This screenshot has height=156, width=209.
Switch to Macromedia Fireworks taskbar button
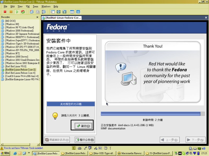click(130, 153)
